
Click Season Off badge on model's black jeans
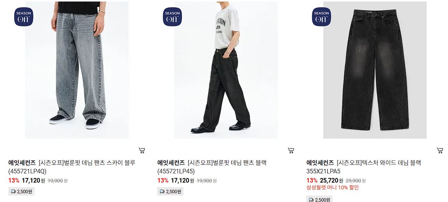coord(172,17)
